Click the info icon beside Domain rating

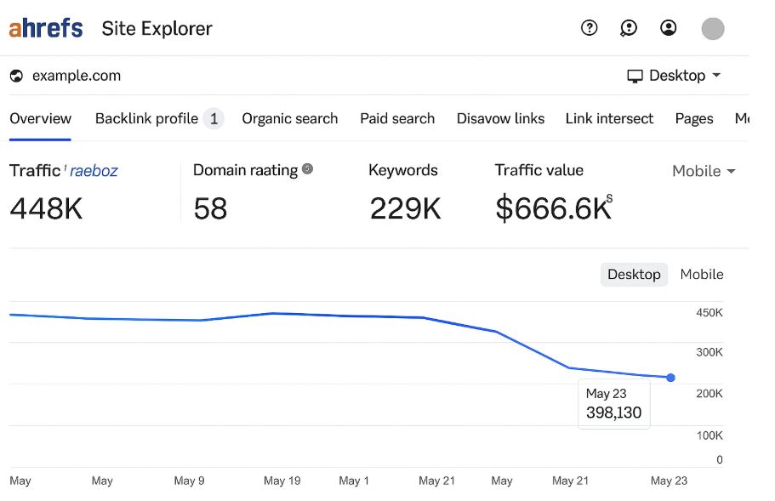point(307,169)
